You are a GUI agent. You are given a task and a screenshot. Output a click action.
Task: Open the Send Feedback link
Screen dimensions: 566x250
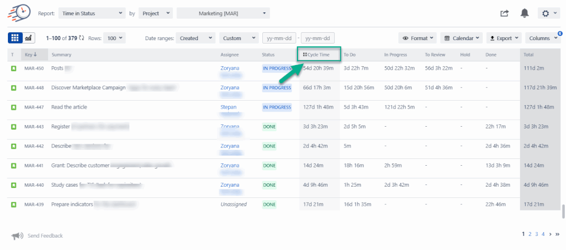(45, 236)
